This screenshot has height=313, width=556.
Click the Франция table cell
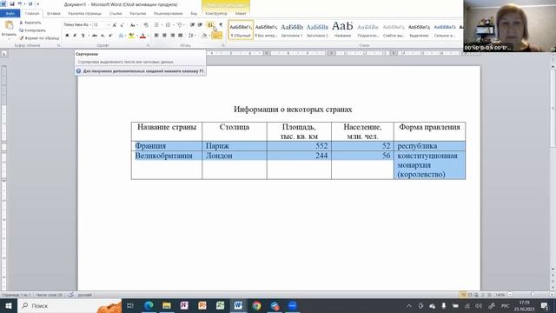[x=167, y=146]
